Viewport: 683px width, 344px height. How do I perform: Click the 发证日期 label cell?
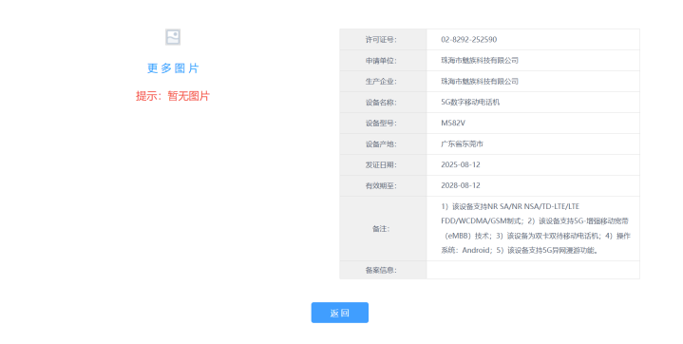coord(383,165)
